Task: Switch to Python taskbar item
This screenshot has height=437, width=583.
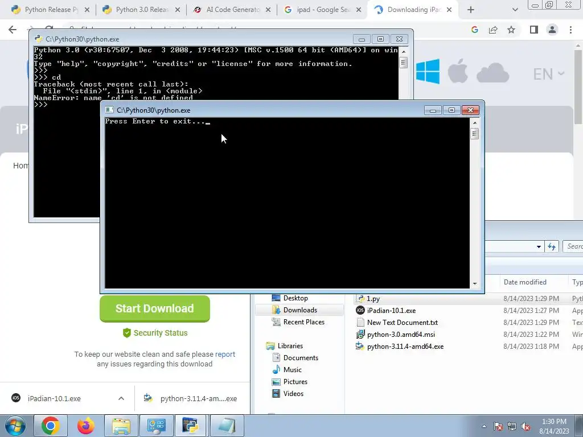Action: click(x=191, y=426)
